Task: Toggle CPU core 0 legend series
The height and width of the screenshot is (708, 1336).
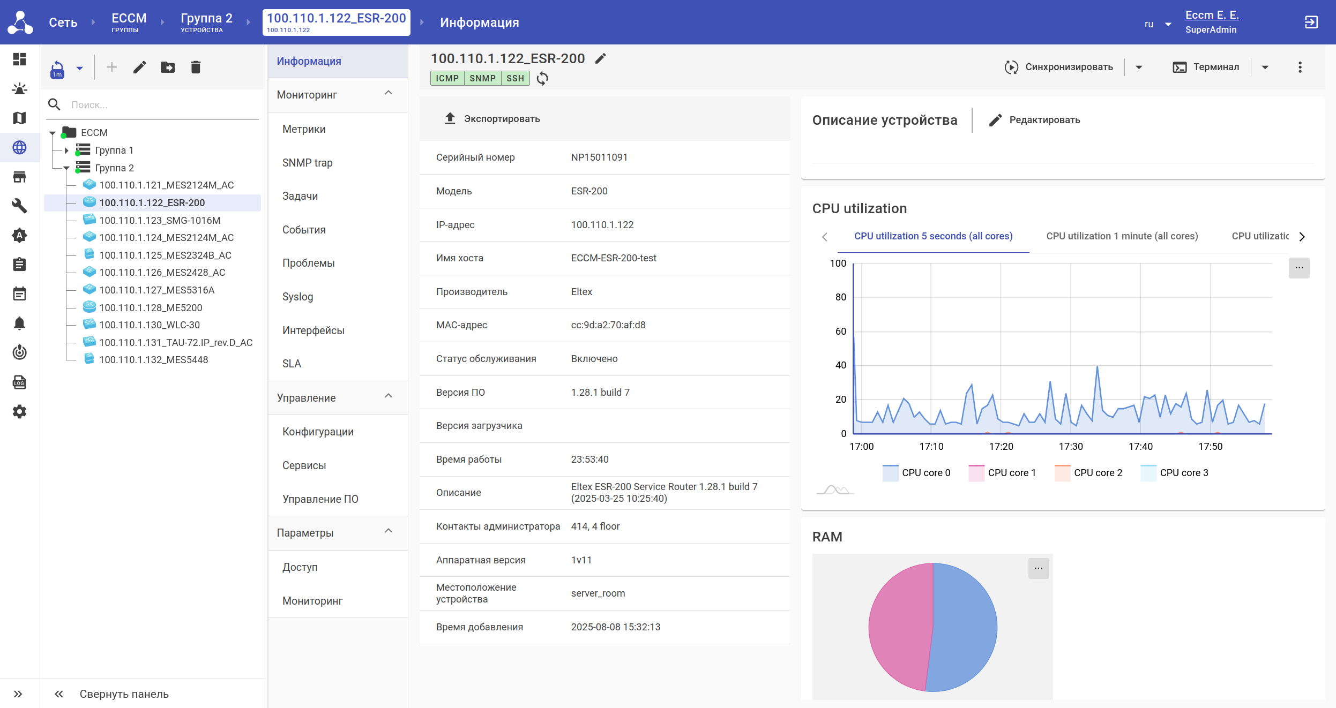Action: click(x=916, y=473)
